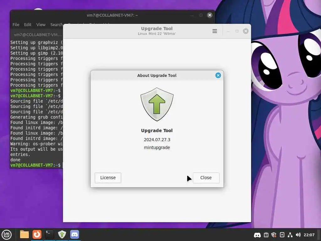The width and height of the screenshot is (321, 241).
Task: Open the network connections tray icon
Action: pos(290,235)
